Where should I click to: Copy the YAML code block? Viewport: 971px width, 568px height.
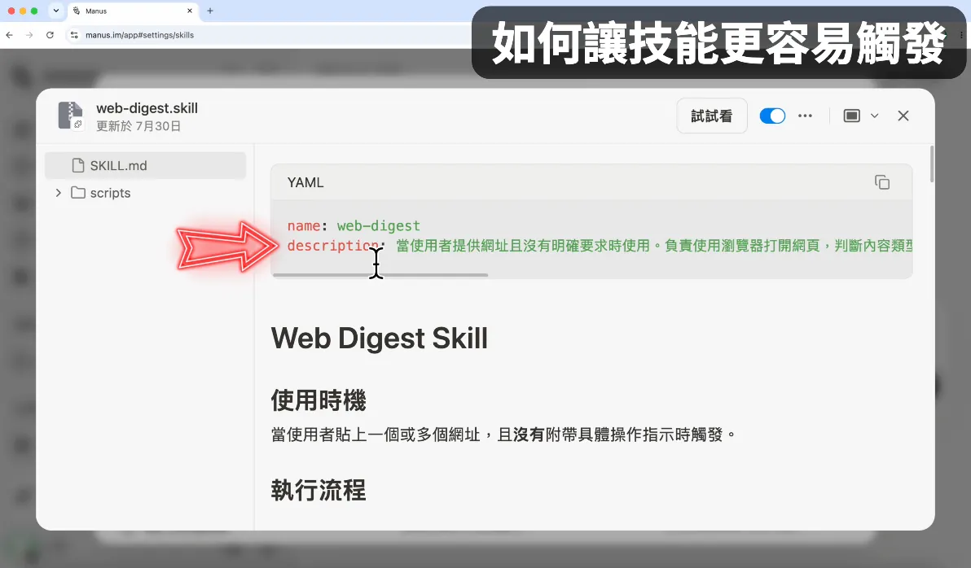[882, 182]
